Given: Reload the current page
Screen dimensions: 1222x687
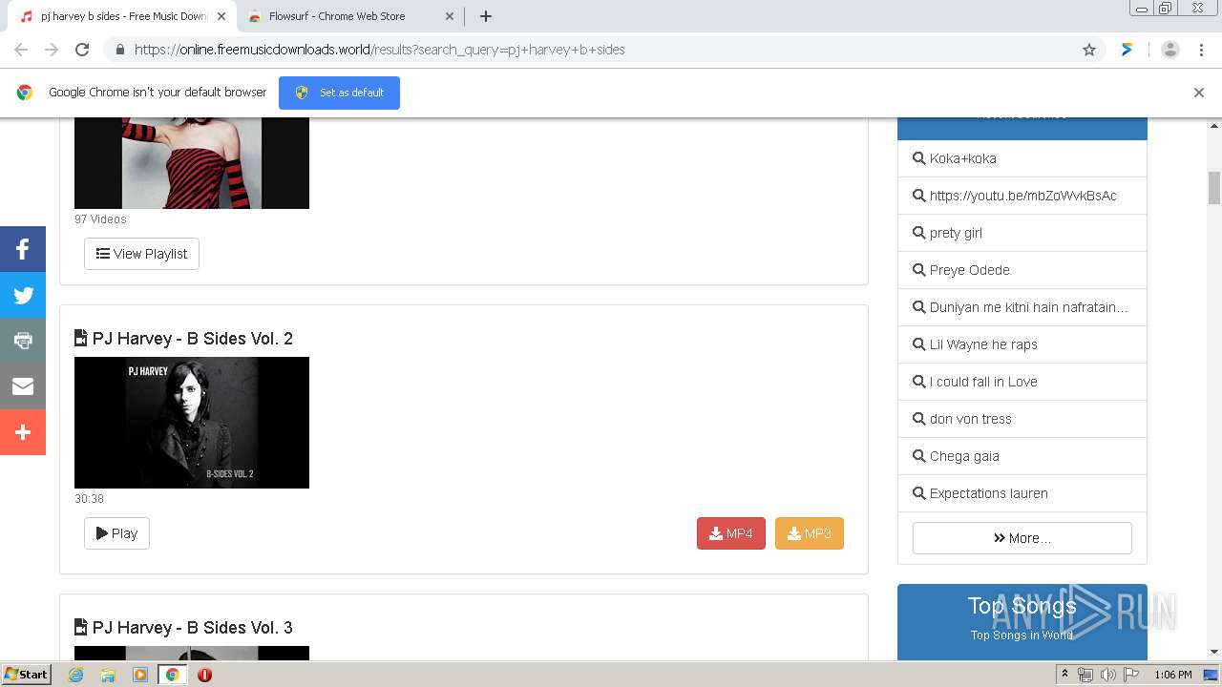Looking at the screenshot, I should point(82,50).
